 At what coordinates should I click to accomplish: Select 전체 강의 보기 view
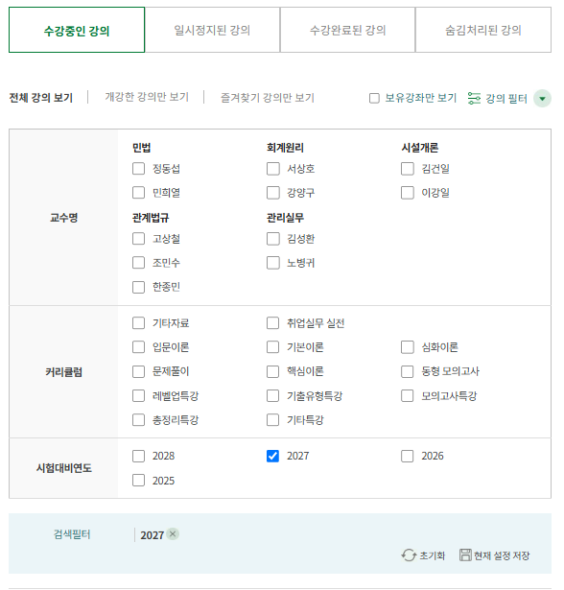point(40,98)
